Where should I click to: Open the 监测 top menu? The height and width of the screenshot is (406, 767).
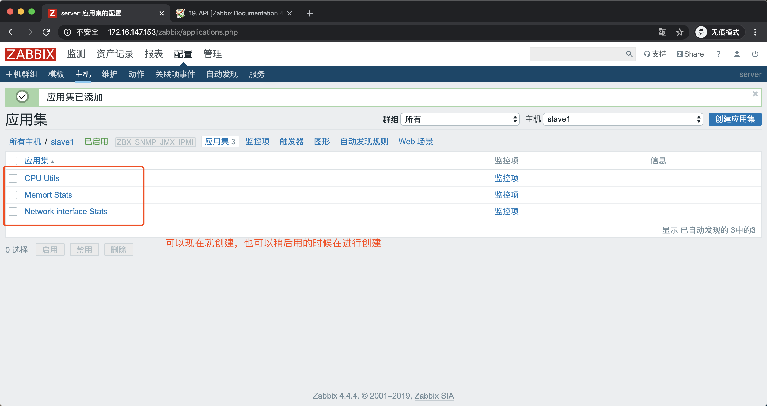coord(76,54)
